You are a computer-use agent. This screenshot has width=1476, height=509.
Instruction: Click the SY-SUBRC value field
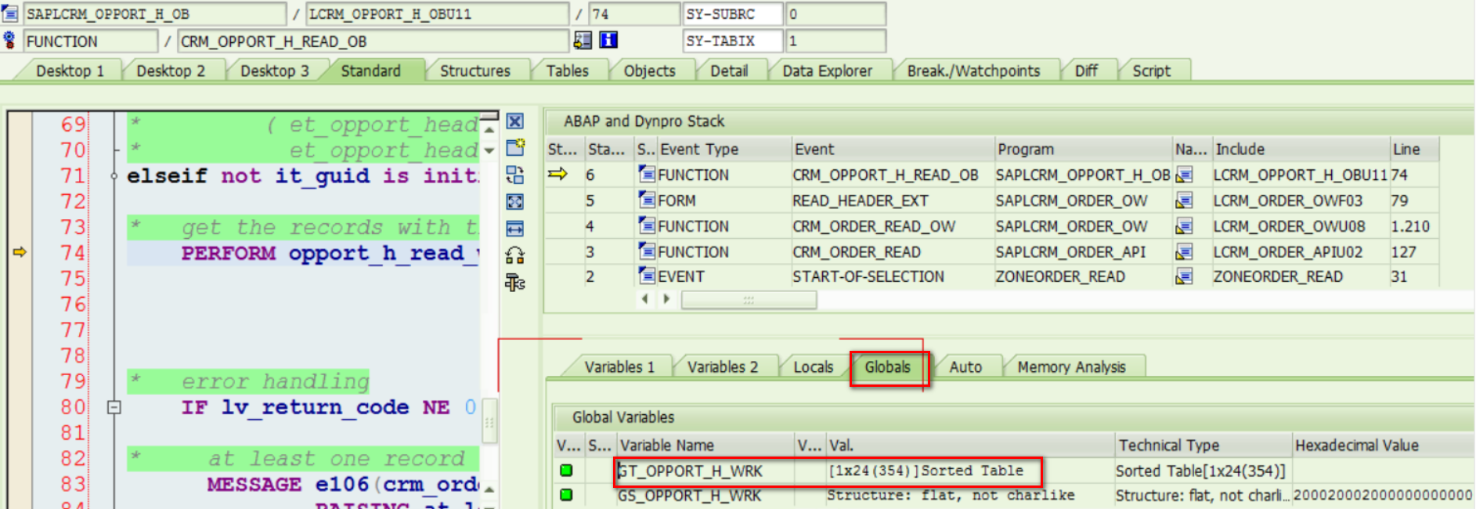836,14
